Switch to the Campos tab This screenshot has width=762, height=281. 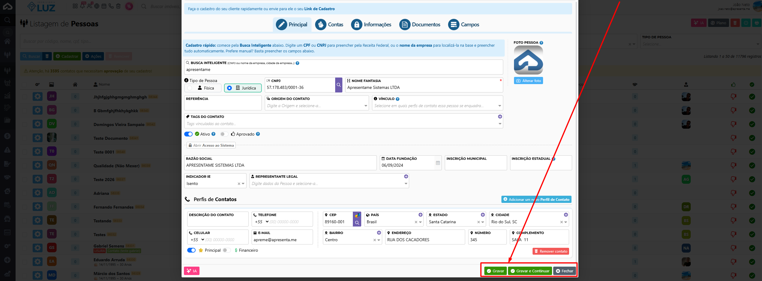[464, 25]
